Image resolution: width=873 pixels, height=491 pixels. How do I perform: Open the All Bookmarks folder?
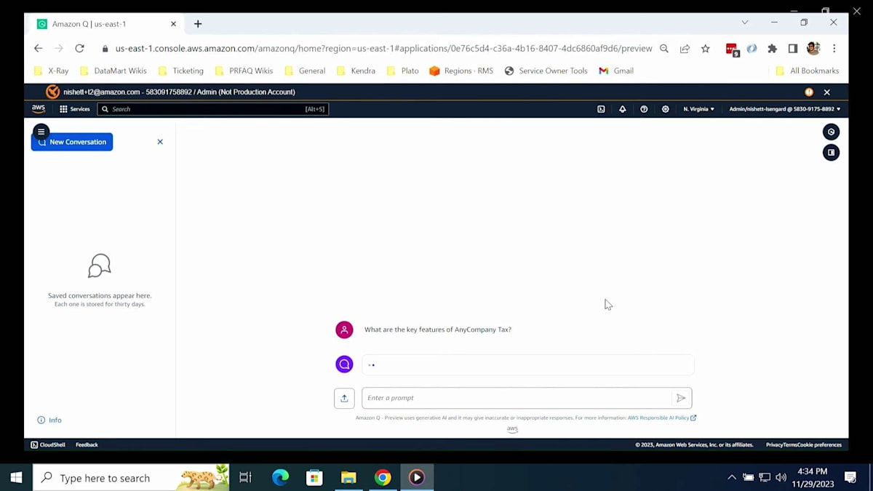click(808, 71)
